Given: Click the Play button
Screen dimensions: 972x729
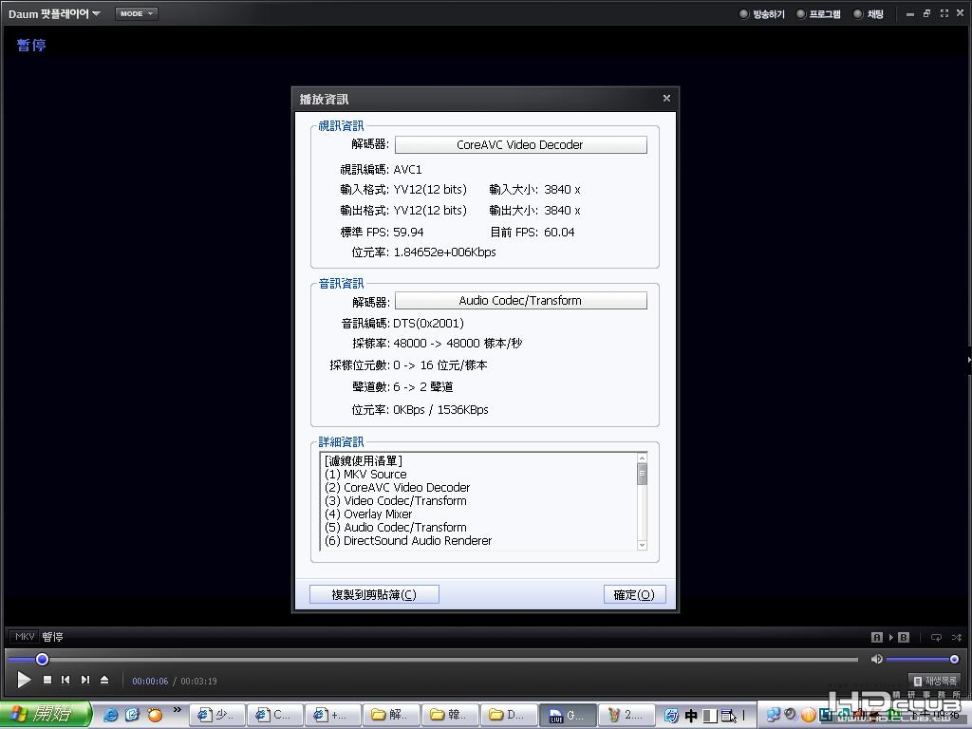Looking at the screenshot, I should point(24,680).
